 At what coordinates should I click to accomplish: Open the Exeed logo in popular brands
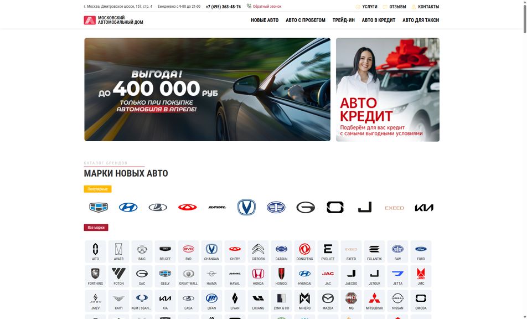point(394,208)
